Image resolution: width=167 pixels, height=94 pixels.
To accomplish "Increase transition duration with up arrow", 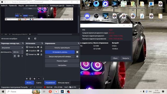I will point(22,51).
